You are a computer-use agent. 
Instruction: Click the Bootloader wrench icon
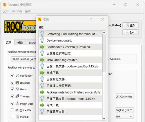(17, 76)
